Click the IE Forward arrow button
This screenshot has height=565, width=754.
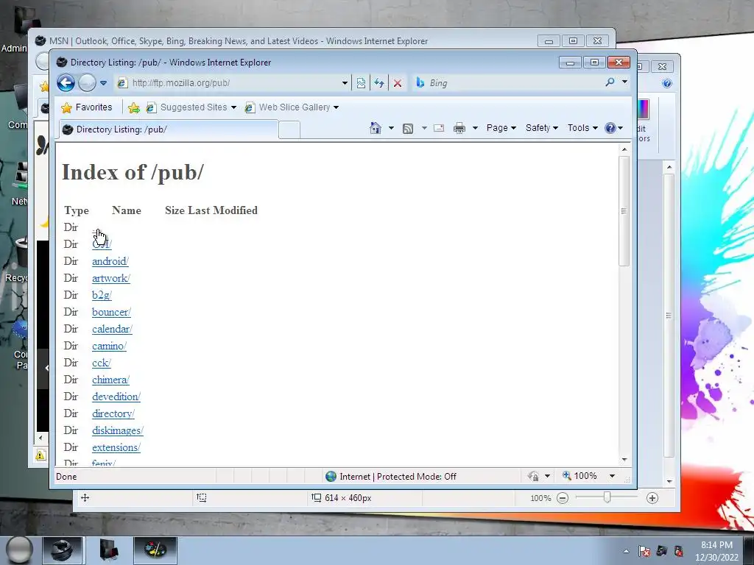coord(87,83)
